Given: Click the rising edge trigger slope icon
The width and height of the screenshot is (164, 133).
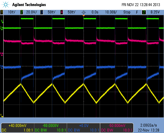Looking at the screenshot, I should pos(137,12).
